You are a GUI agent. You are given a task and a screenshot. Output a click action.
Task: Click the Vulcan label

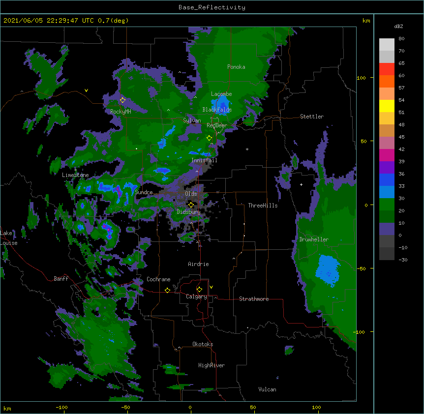tap(267, 389)
